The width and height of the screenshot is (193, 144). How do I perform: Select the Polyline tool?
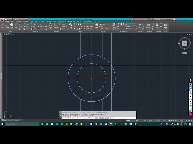pyautogui.click(x=7, y=26)
